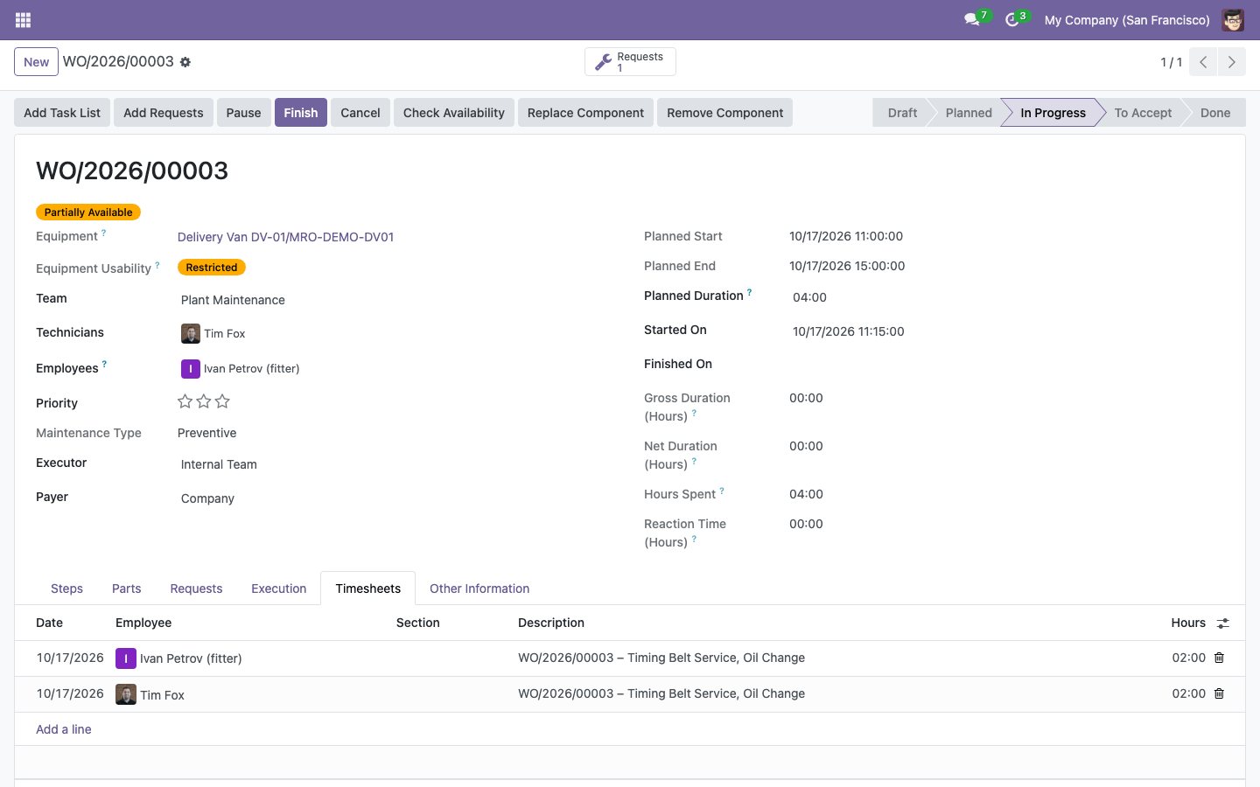Click Tim Fox row hours 02:00
This screenshot has height=787, width=1260.
(1188, 693)
